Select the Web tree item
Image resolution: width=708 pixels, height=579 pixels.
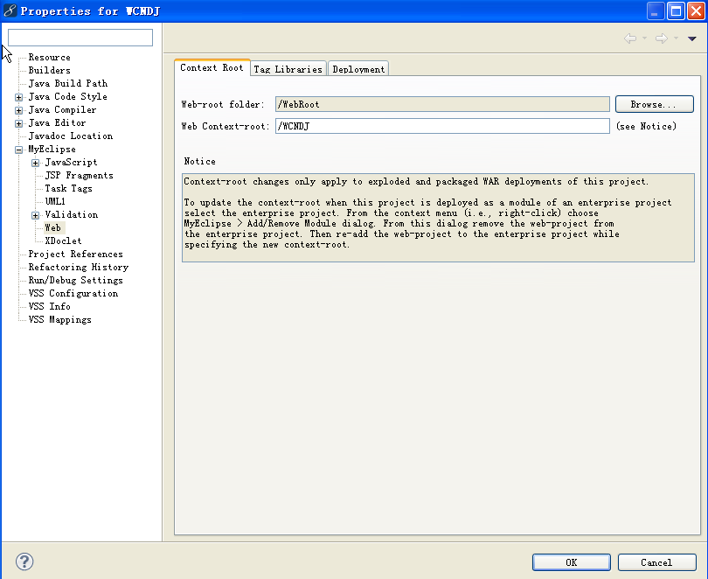52,227
